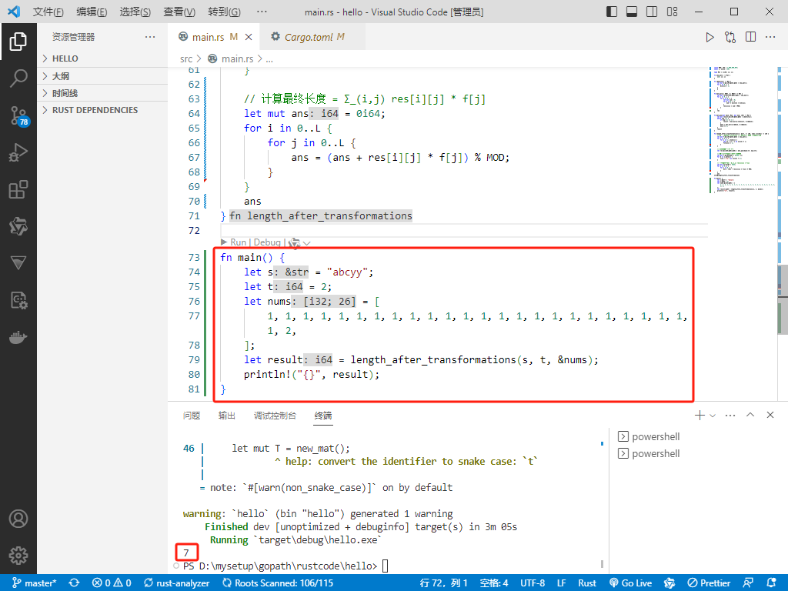788x591 pixels.
Task: Open the Extensions view
Action: pos(18,189)
